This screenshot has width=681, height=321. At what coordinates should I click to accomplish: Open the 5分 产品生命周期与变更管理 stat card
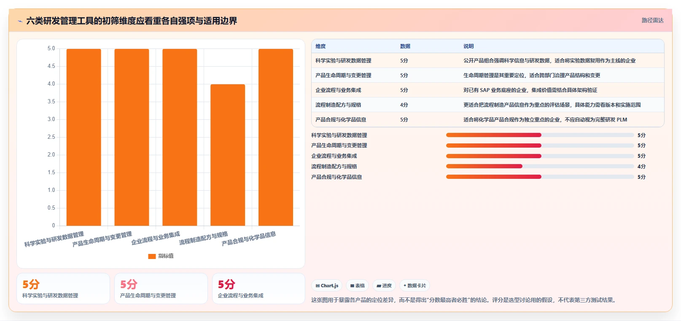coord(161,289)
